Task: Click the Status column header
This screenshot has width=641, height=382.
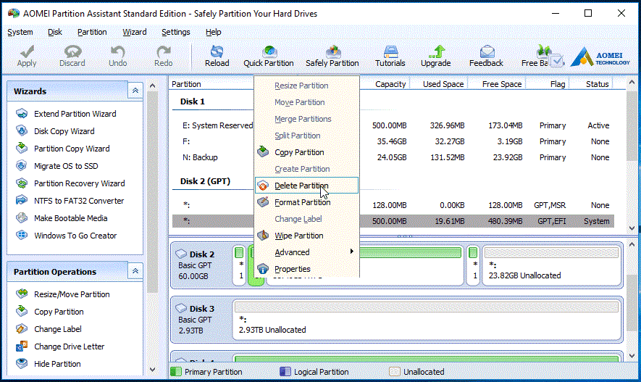Action: tap(598, 84)
